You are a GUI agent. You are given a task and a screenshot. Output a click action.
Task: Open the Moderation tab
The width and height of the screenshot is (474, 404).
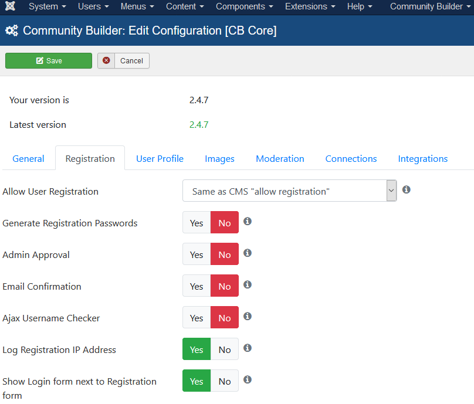(x=280, y=158)
